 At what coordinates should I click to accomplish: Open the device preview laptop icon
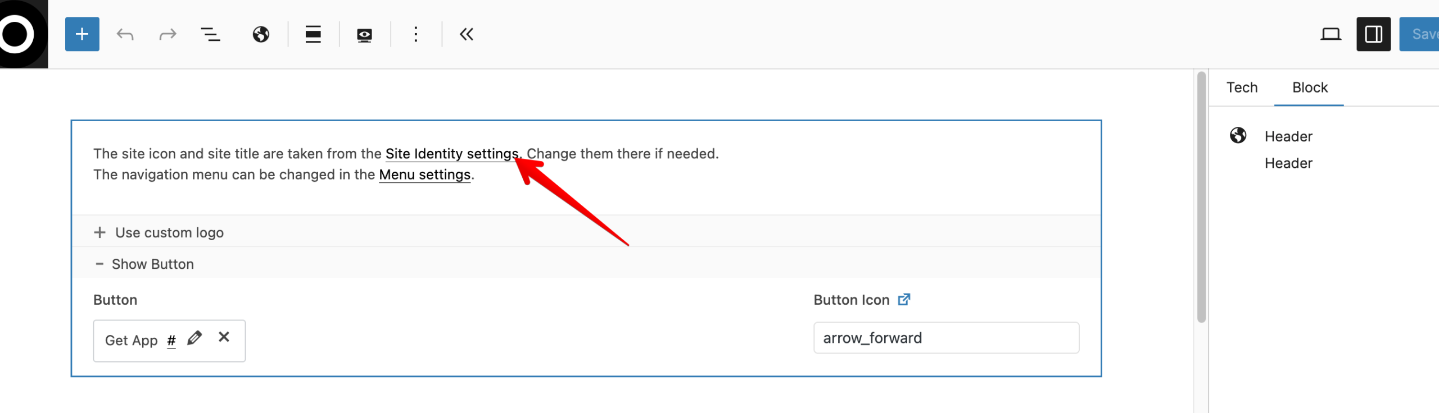[x=1331, y=35]
